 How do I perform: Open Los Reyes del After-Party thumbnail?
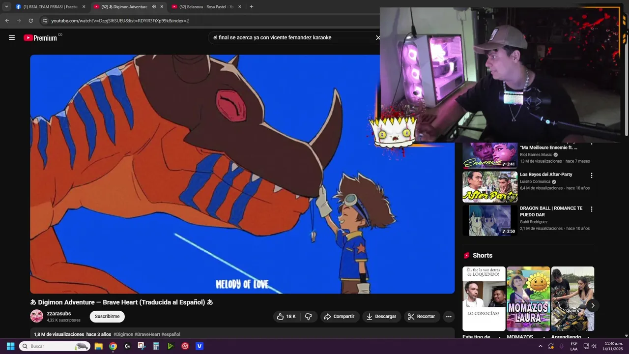click(x=490, y=187)
